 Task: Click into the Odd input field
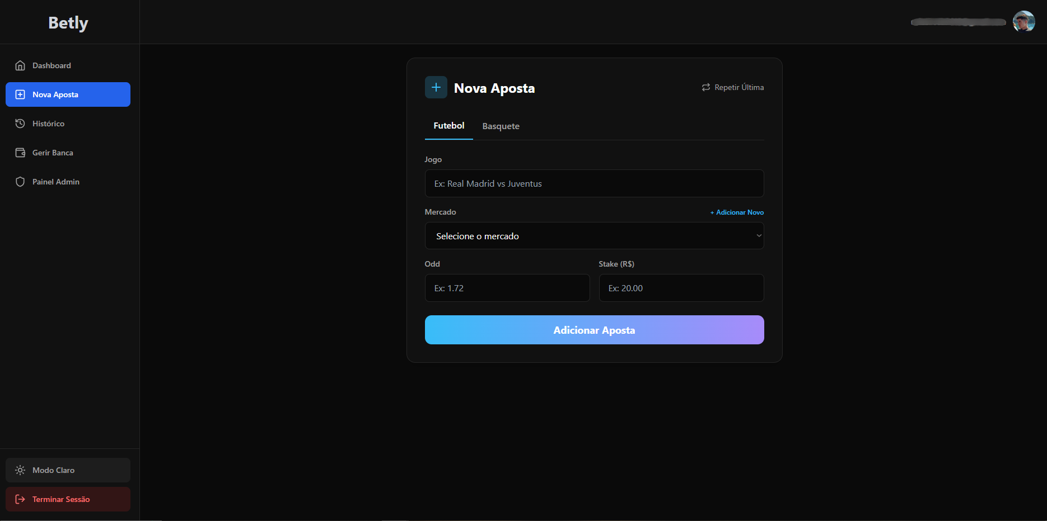(x=507, y=288)
